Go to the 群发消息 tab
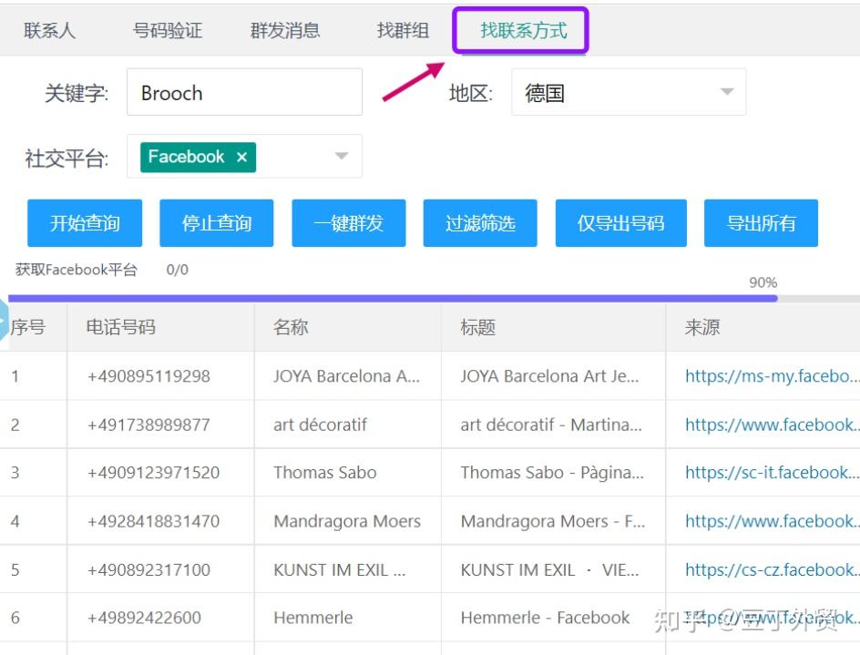This screenshot has width=860, height=655. (x=285, y=30)
